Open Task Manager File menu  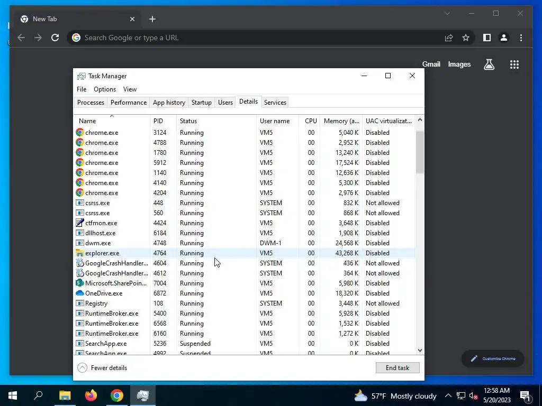tap(82, 89)
